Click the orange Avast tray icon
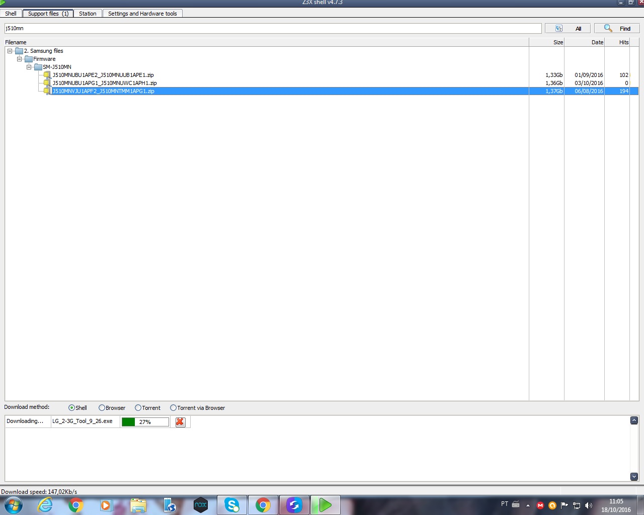Viewport: 644px width, 515px height. coord(552,505)
